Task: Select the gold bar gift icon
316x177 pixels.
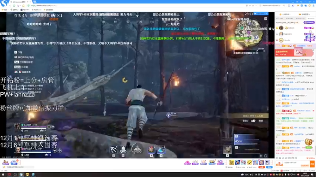Action: (250, 162)
